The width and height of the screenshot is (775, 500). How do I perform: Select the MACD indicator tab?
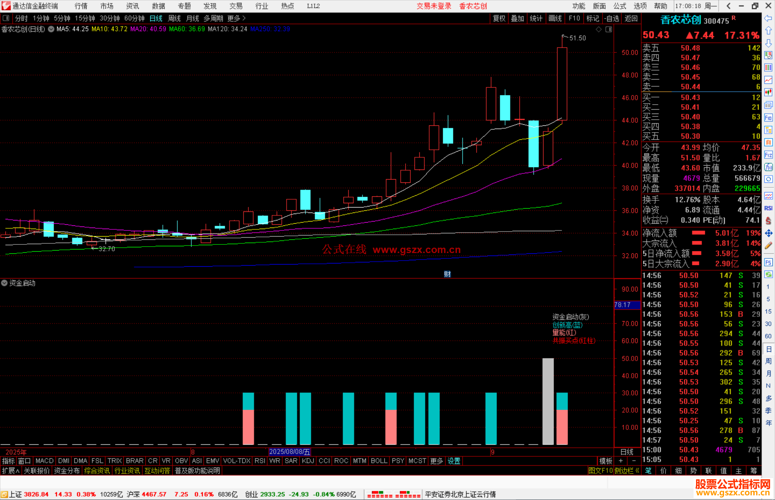pos(44,461)
